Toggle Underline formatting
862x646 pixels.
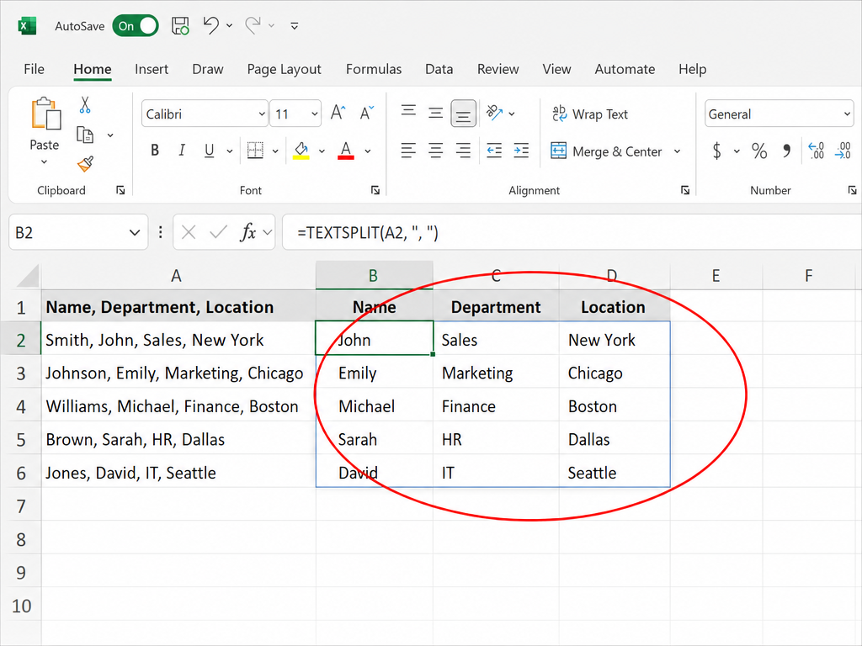click(x=209, y=151)
